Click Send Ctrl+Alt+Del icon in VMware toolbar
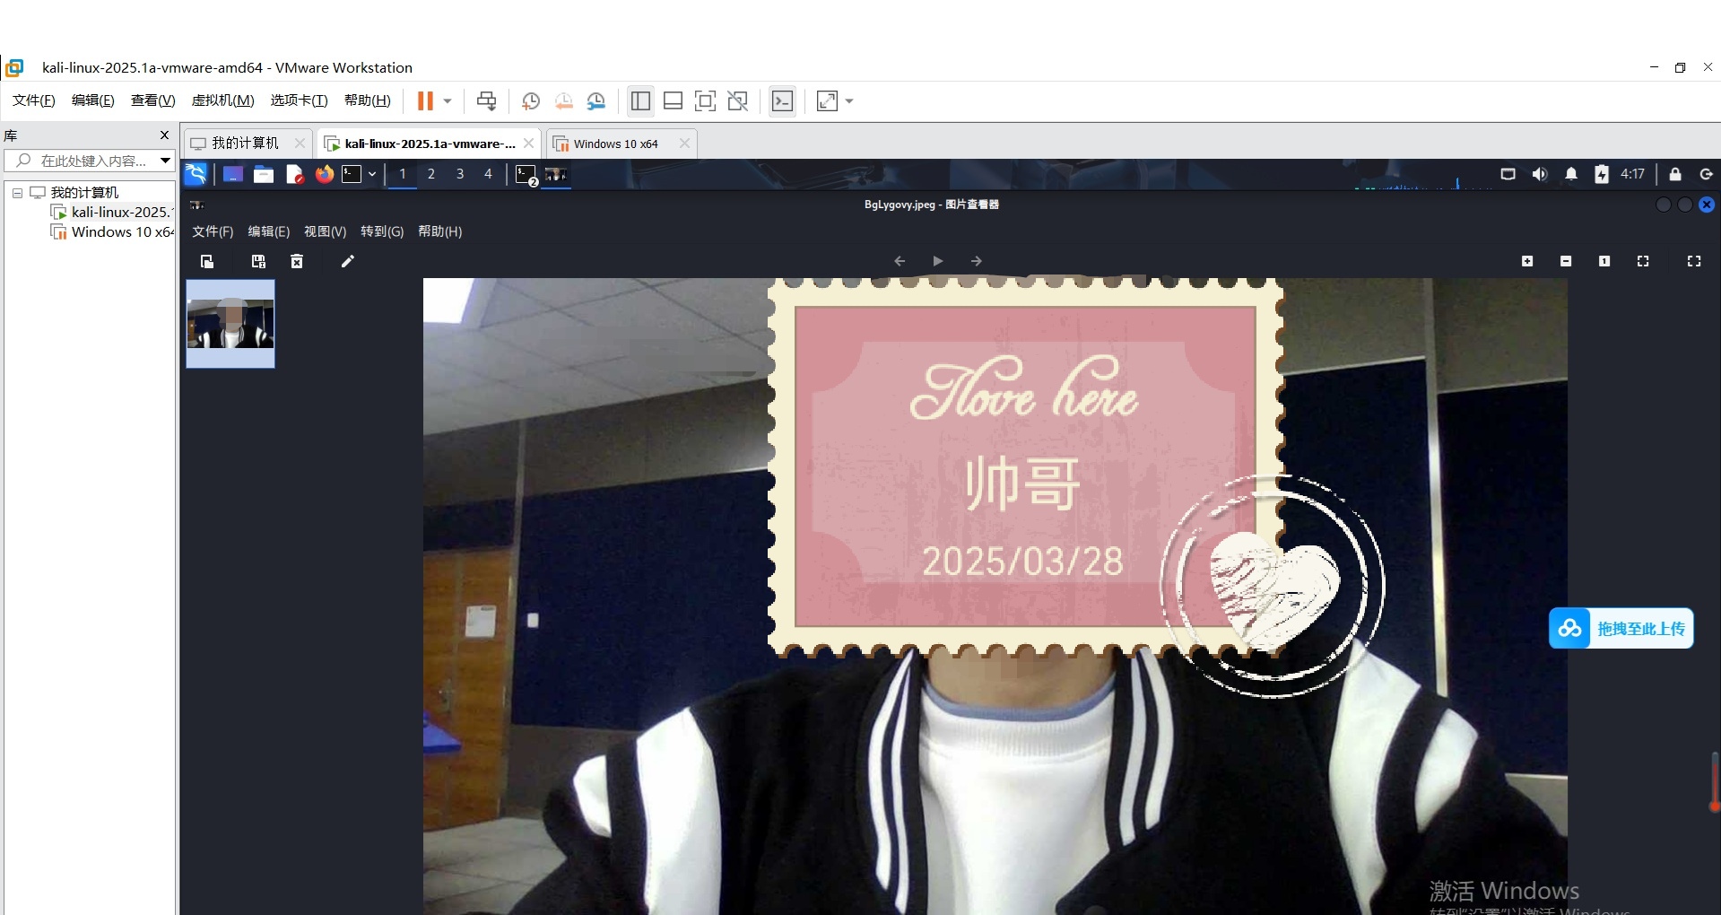The height and width of the screenshot is (915, 1721). (486, 101)
